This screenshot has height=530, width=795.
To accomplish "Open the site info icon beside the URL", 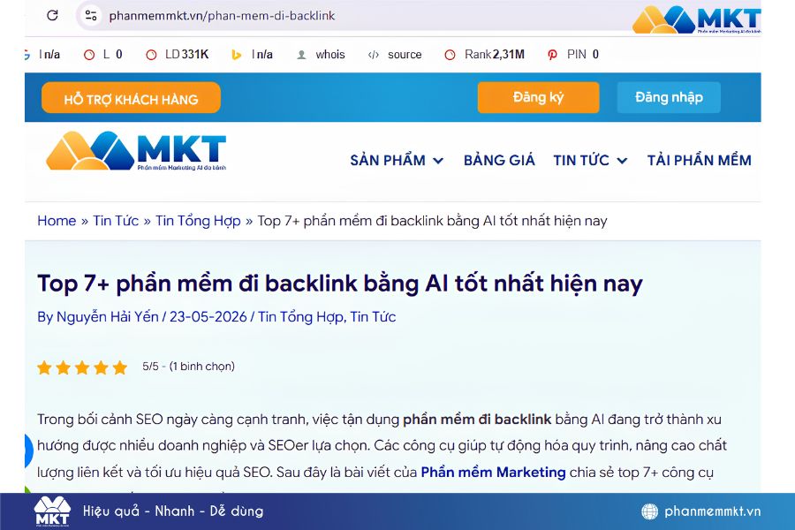I will (x=91, y=15).
